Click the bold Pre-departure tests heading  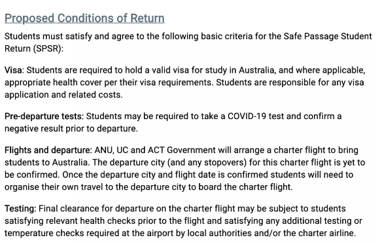pyautogui.click(x=44, y=116)
